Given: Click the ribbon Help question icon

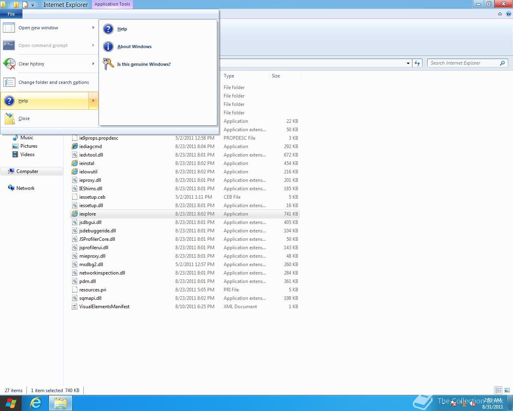Looking at the screenshot, I should pyautogui.click(x=508, y=14).
